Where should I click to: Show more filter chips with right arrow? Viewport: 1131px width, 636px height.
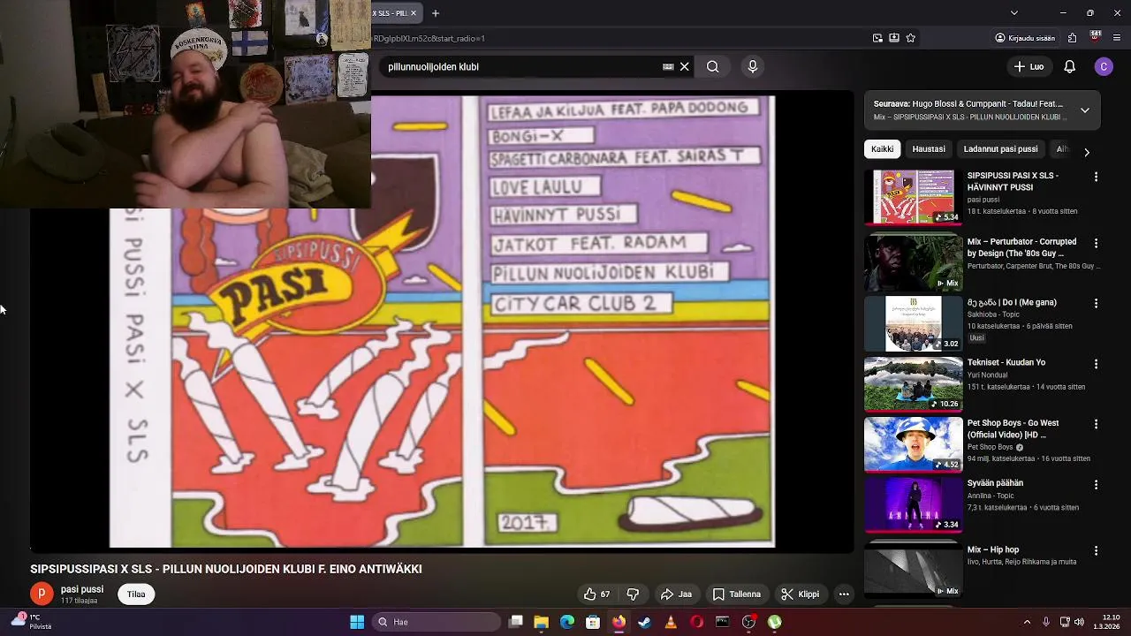[1087, 152]
